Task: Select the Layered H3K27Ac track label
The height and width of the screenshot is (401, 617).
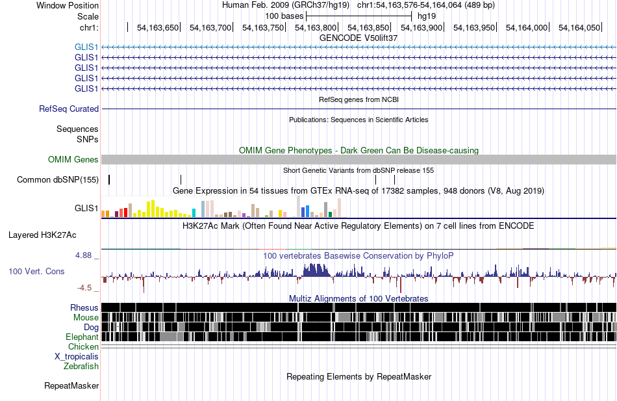Action: click(x=42, y=235)
